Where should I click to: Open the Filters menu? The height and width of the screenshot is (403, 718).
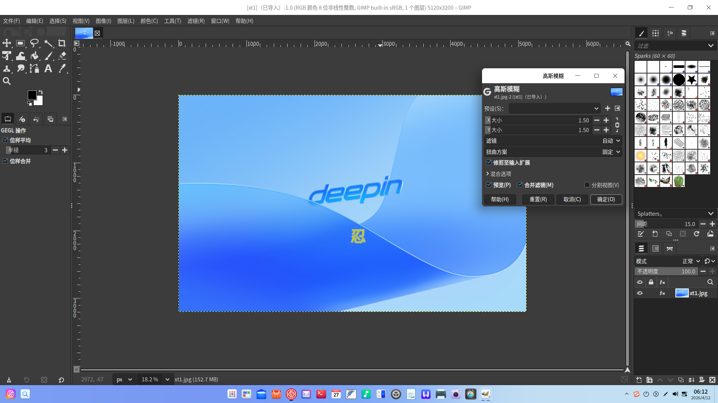(196, 21)
